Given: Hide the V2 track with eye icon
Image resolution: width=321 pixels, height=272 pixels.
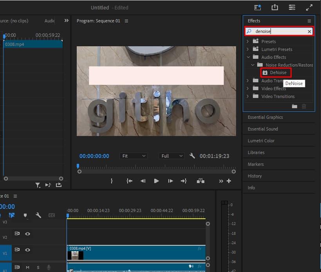Looking at the screenshot, I should 28,234.
